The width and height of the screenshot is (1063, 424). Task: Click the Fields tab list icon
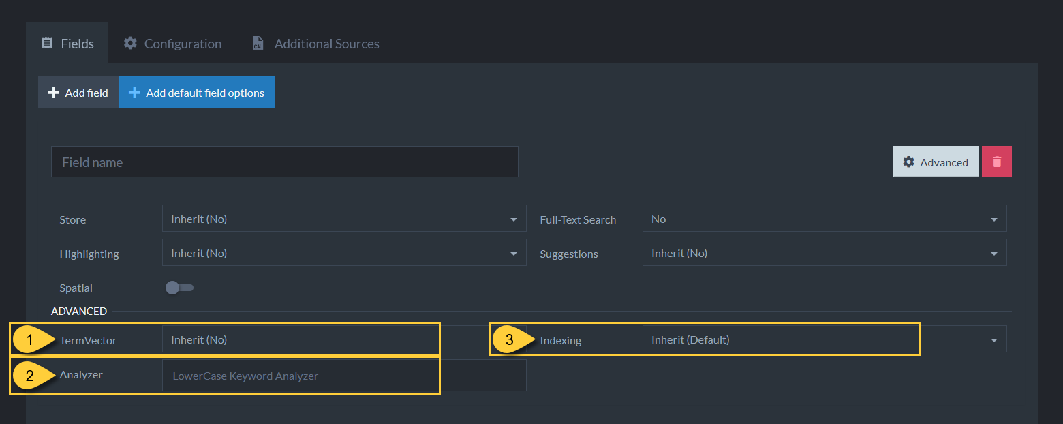pyautogui.click(x=47, y=43)
